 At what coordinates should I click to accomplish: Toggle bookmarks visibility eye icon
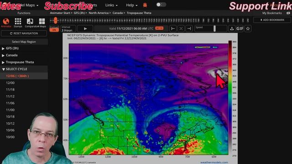pyautogui.click(x=288, y=13)
